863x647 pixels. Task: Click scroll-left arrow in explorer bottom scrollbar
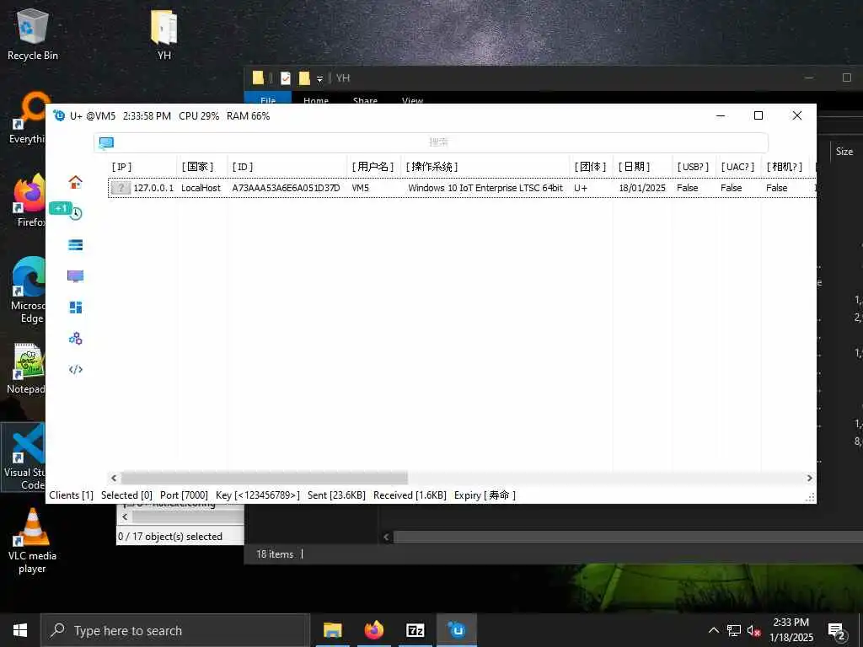(x=386, y=537)
